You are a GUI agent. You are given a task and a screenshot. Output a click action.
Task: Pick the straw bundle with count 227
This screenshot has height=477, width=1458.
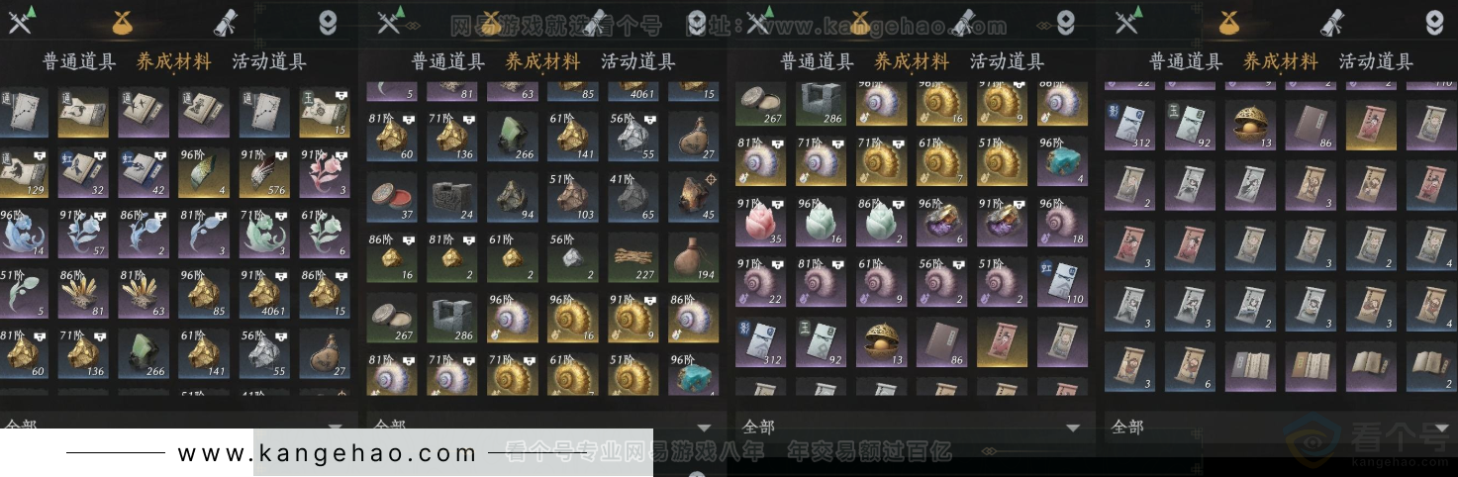pyautogui.click(x=632, y=256)
